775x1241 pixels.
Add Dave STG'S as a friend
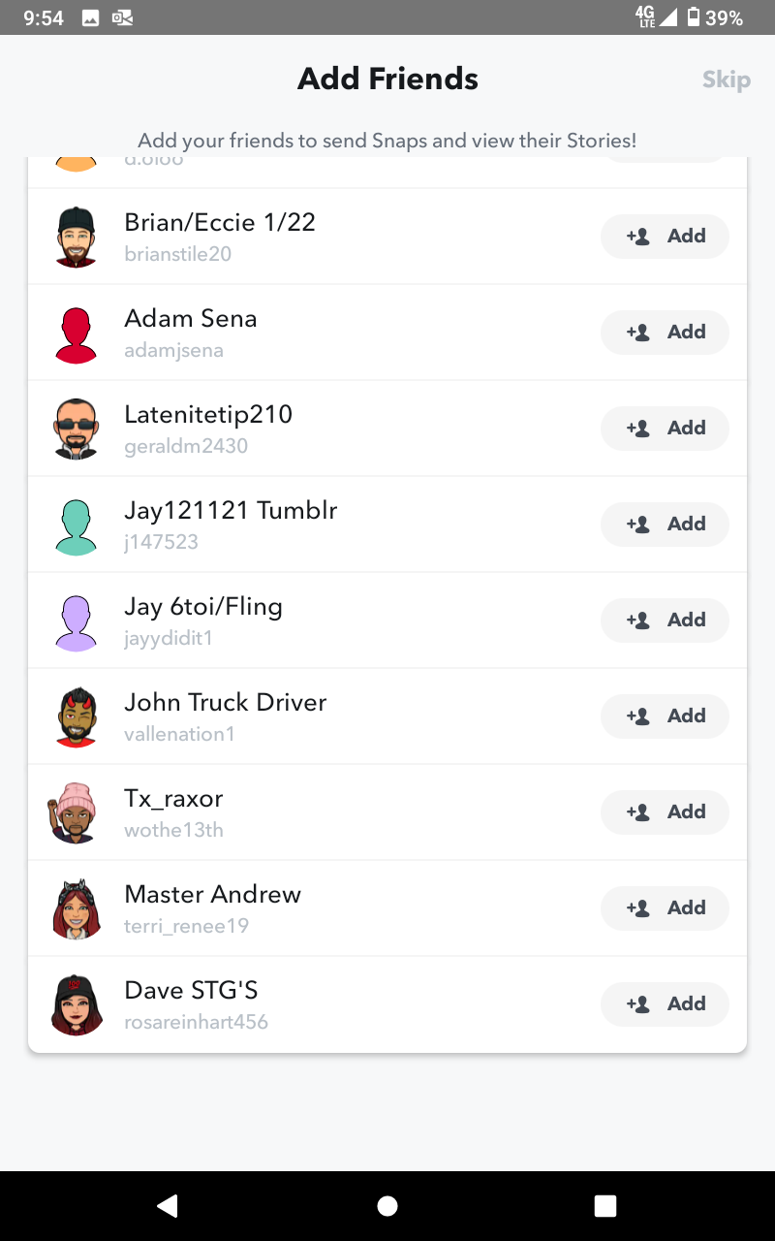(x=665, y=1004)
